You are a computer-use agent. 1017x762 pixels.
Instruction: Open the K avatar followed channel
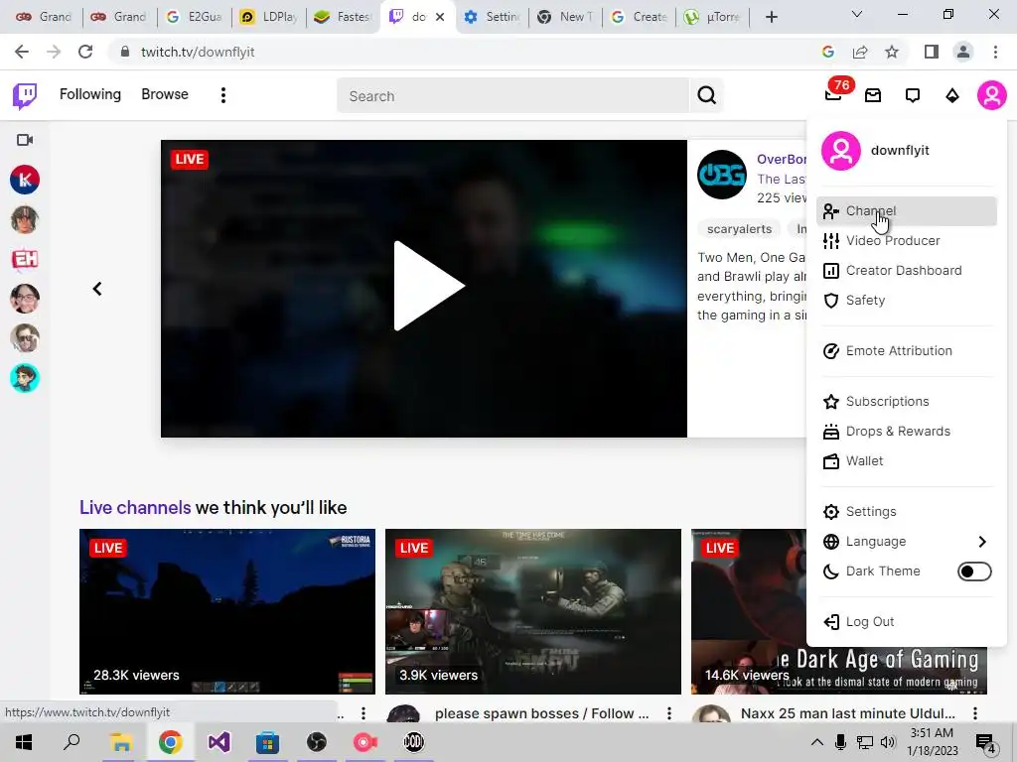tap(25, 180)
